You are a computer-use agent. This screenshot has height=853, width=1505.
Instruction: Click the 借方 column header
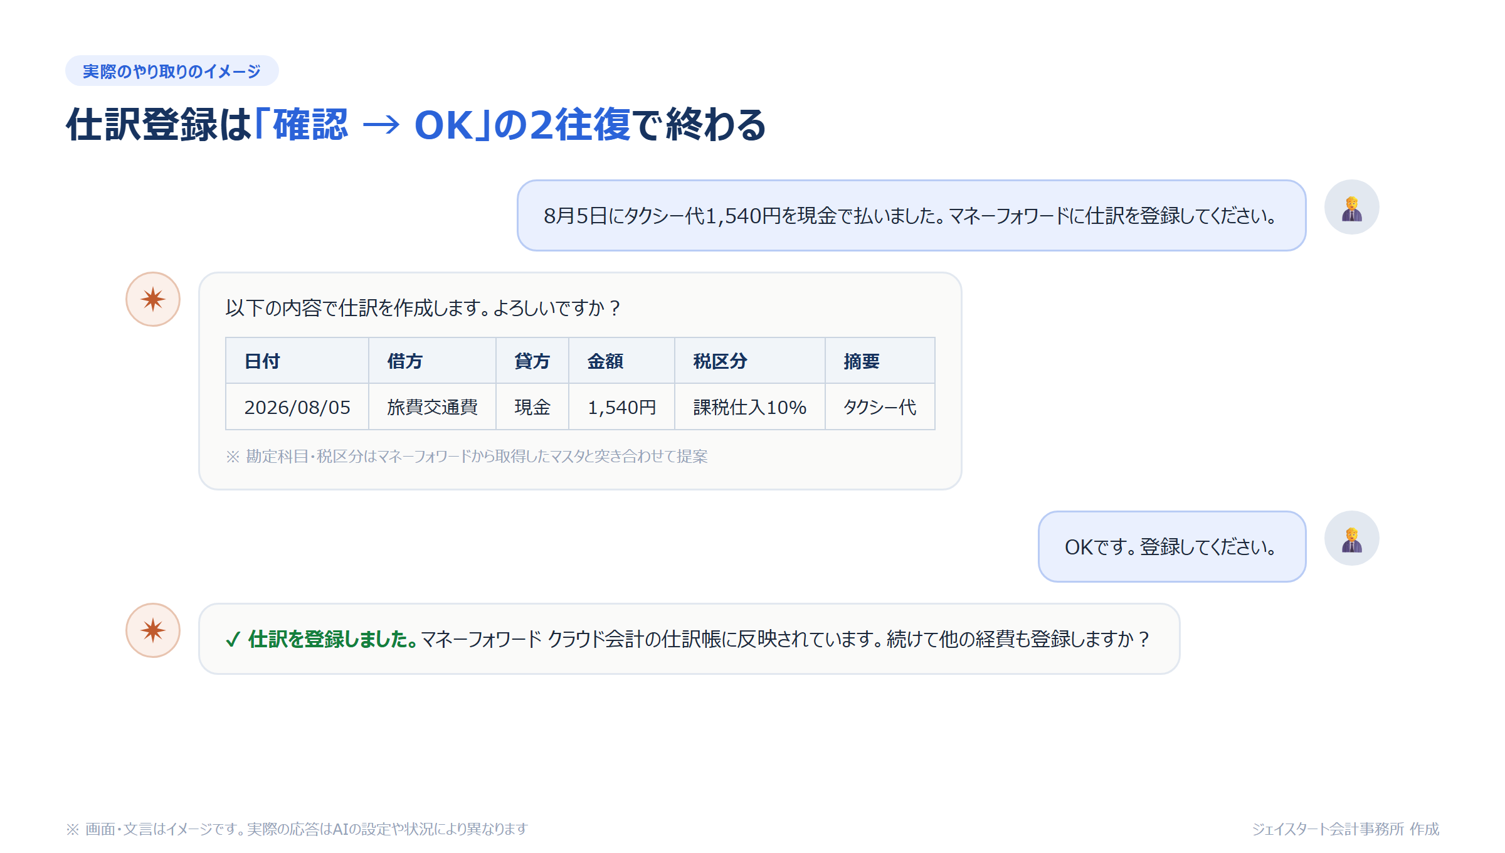[x=432, y=361]
